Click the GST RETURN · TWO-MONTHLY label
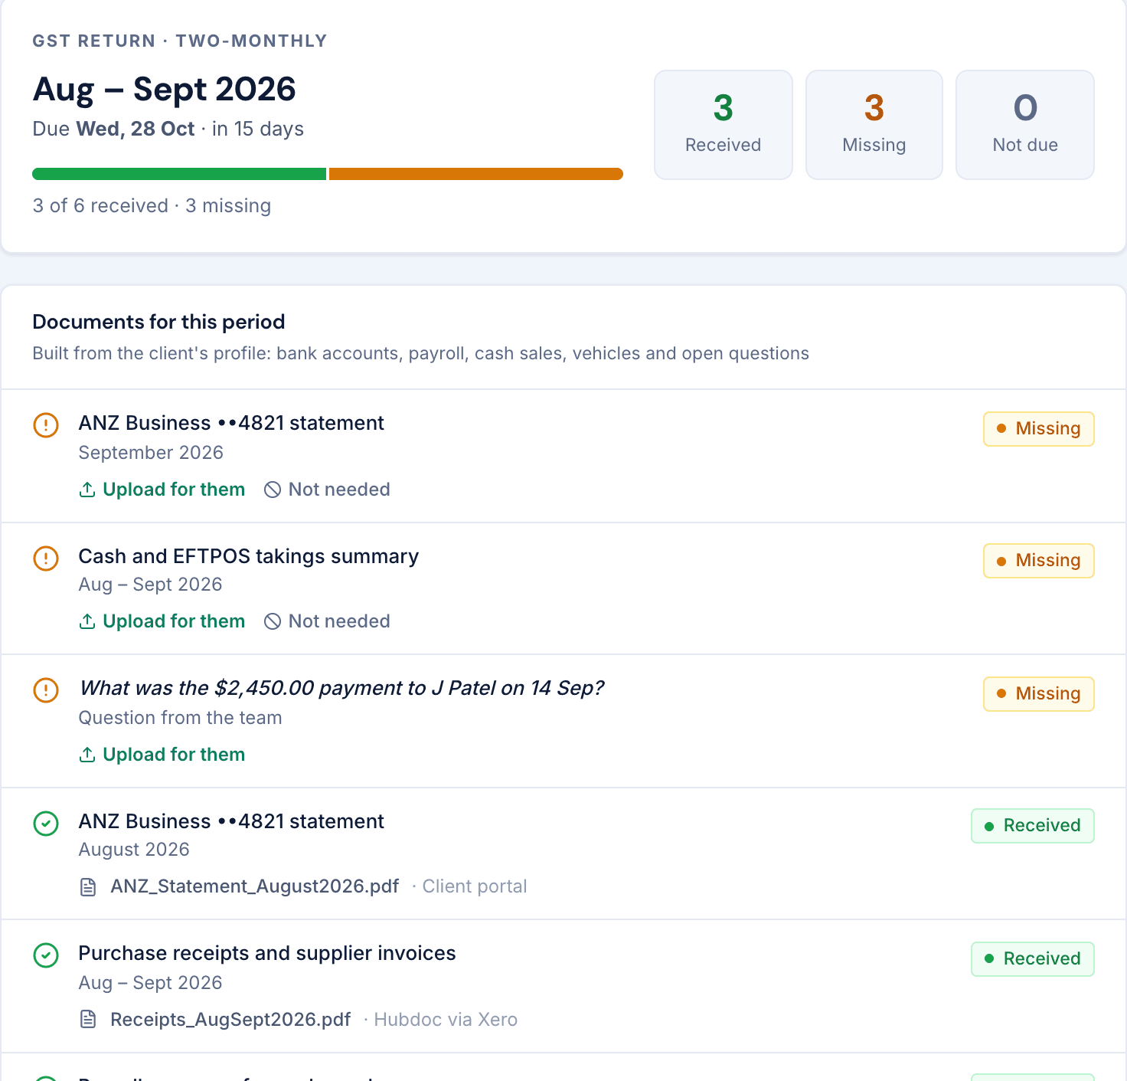 tap(180, 41)
